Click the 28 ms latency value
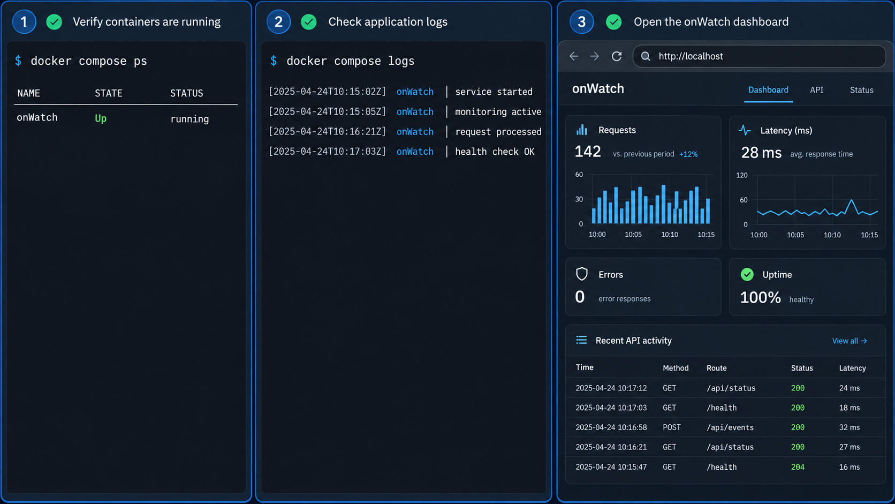Screen dimensions: 895x504 [761, 153]
